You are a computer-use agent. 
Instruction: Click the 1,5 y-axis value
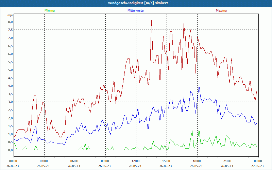tap(11, 126)
